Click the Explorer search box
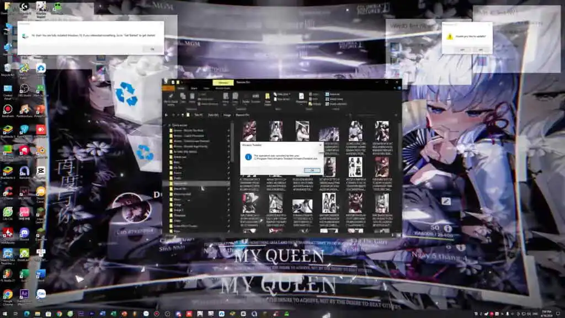This screenshot has height=318, width=565. point(371,115)
